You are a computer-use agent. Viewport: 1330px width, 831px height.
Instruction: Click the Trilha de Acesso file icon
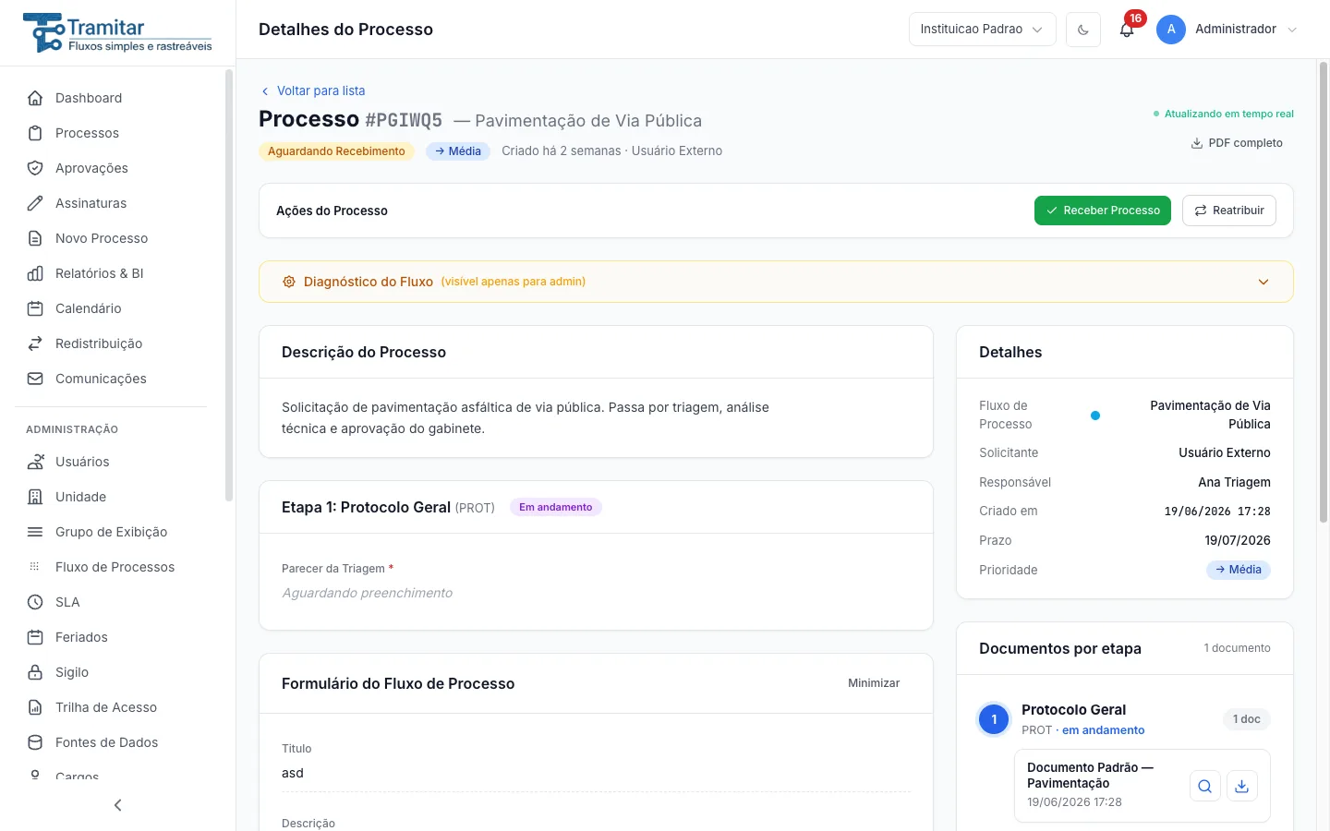tap(35, 707)
